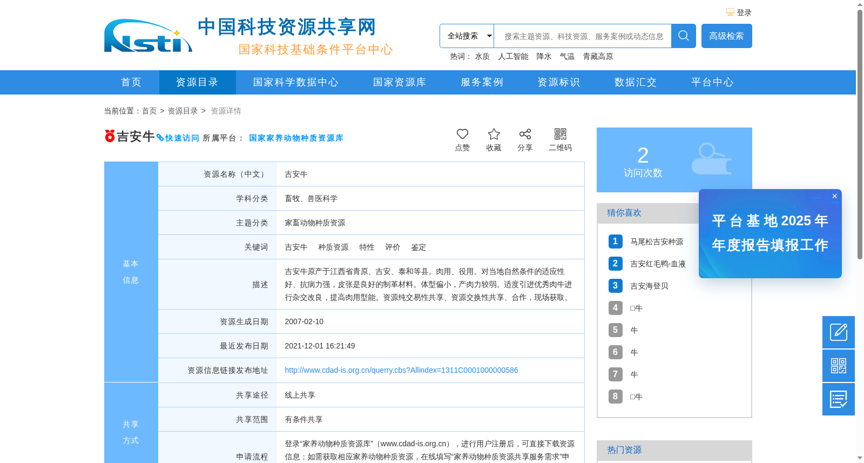
Task: Click the heart 点赞 icon
Action: click(x=462, y=134)
